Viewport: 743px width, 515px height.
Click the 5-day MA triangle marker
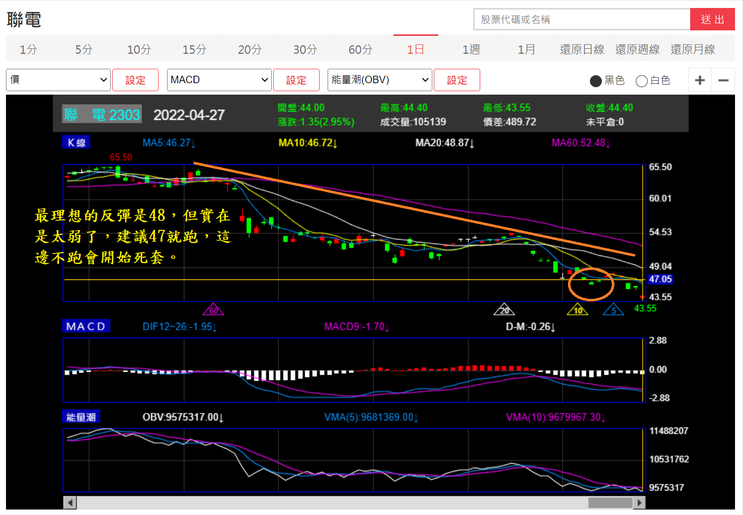[x=613, y=310]
